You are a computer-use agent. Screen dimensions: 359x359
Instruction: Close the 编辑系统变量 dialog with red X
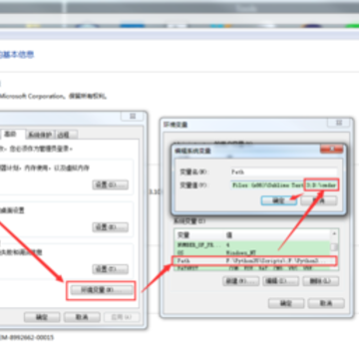(331, 149)
